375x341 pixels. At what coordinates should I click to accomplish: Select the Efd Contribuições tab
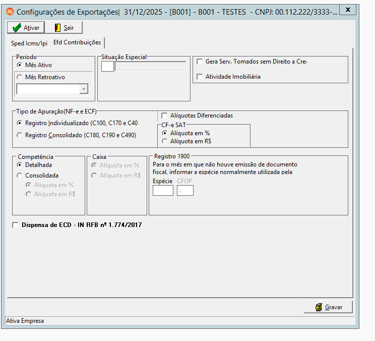pos(77,42)
